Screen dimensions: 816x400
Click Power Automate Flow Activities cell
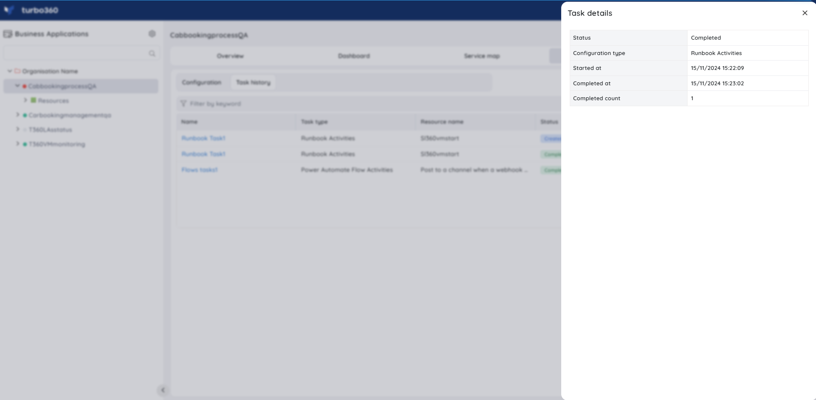(x=347, y=170)
